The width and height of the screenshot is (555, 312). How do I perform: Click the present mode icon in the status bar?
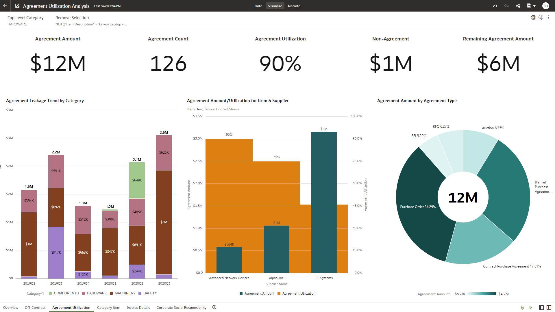(522, 307)
